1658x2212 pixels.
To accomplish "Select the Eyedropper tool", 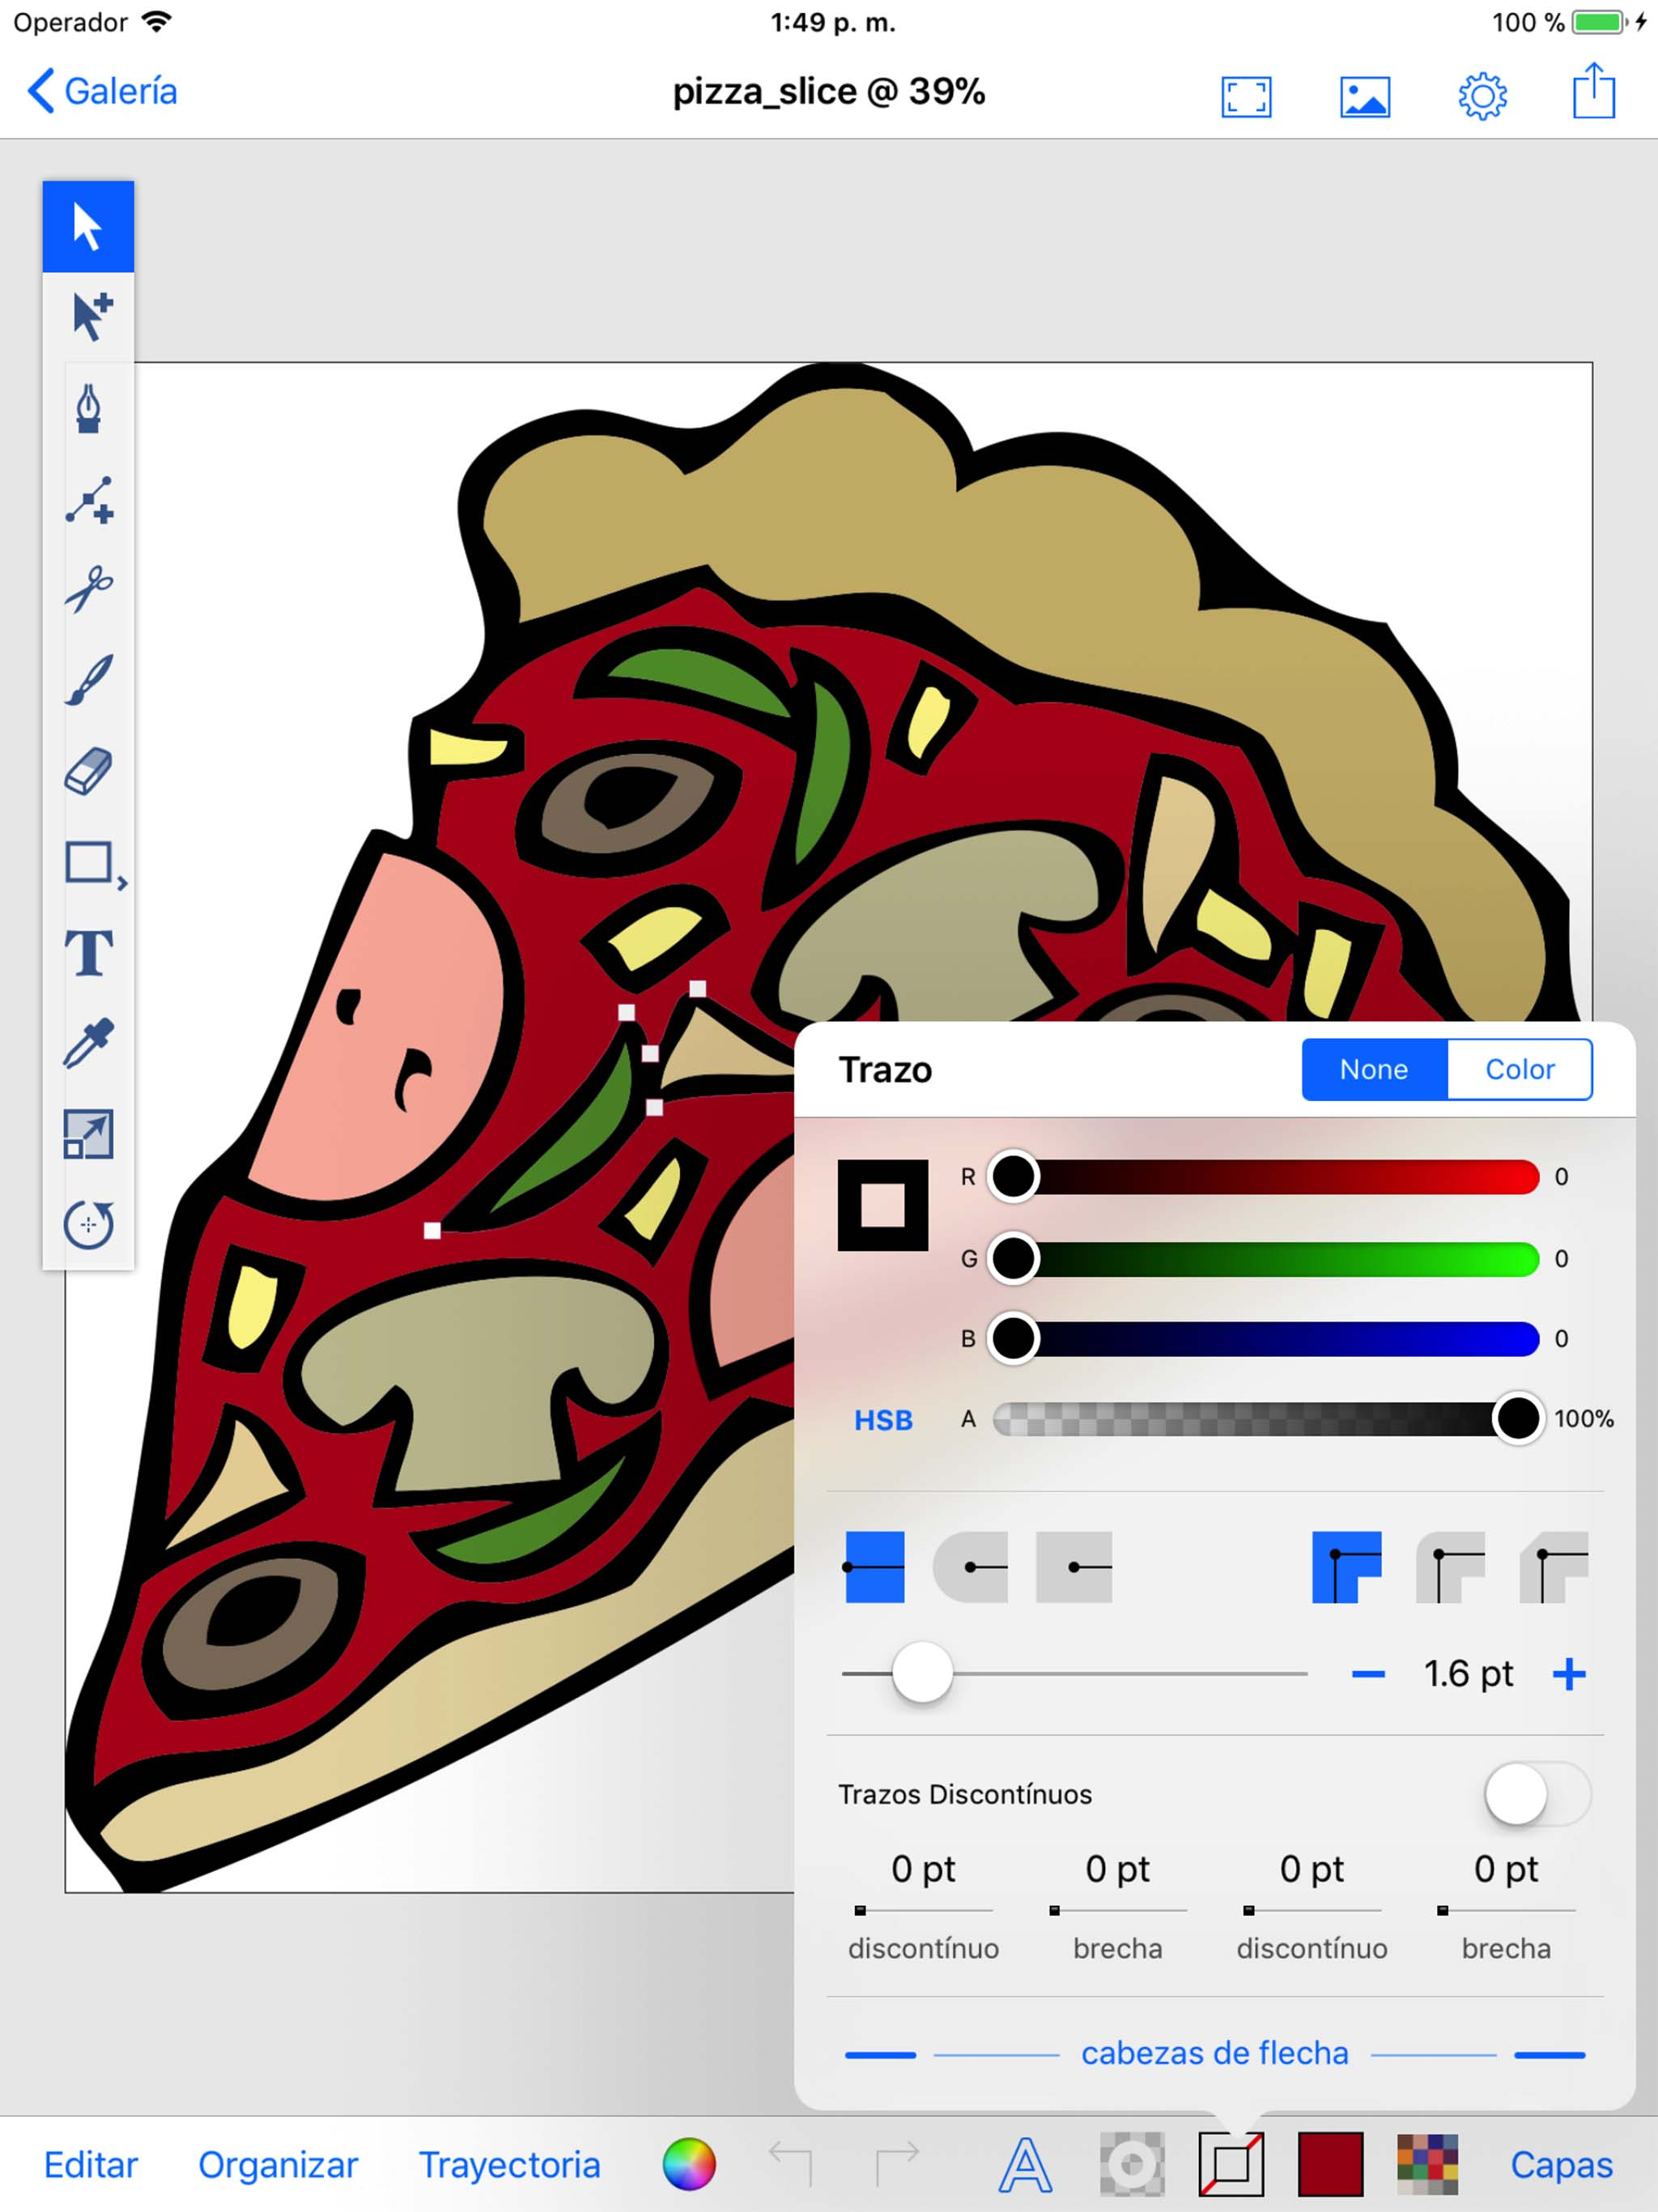I will [88, 1043].
